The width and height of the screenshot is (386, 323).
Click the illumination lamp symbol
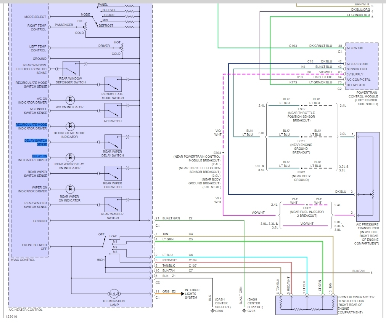113,294
